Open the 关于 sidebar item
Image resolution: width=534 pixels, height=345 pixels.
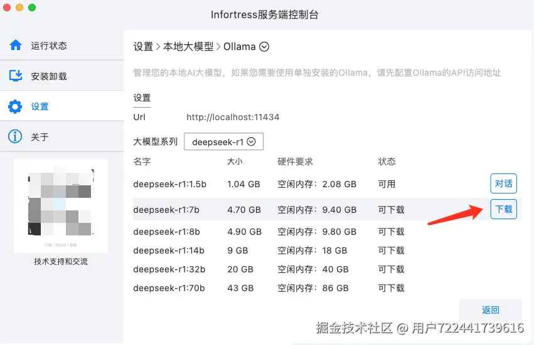(x=61, y=136)
